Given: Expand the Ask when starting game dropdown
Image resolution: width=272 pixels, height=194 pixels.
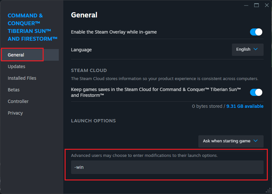Looking at the screenshot, I should pyautogui.click(x=231, y=141).
